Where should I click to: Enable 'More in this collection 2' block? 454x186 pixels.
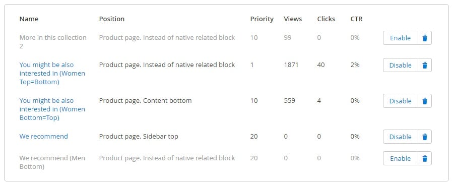point(401,38)
